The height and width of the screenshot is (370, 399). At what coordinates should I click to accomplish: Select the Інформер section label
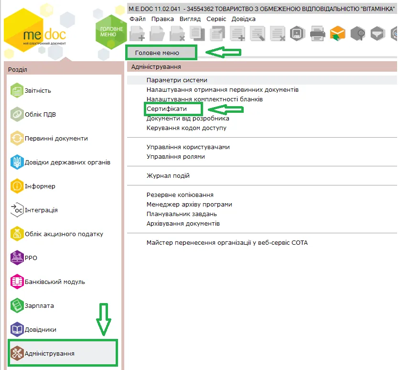pos(40,186)
